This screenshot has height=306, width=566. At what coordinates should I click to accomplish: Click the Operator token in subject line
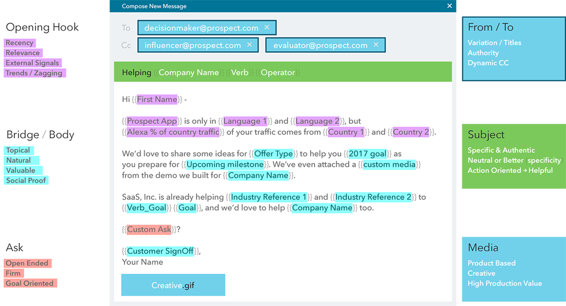[278, 72]
